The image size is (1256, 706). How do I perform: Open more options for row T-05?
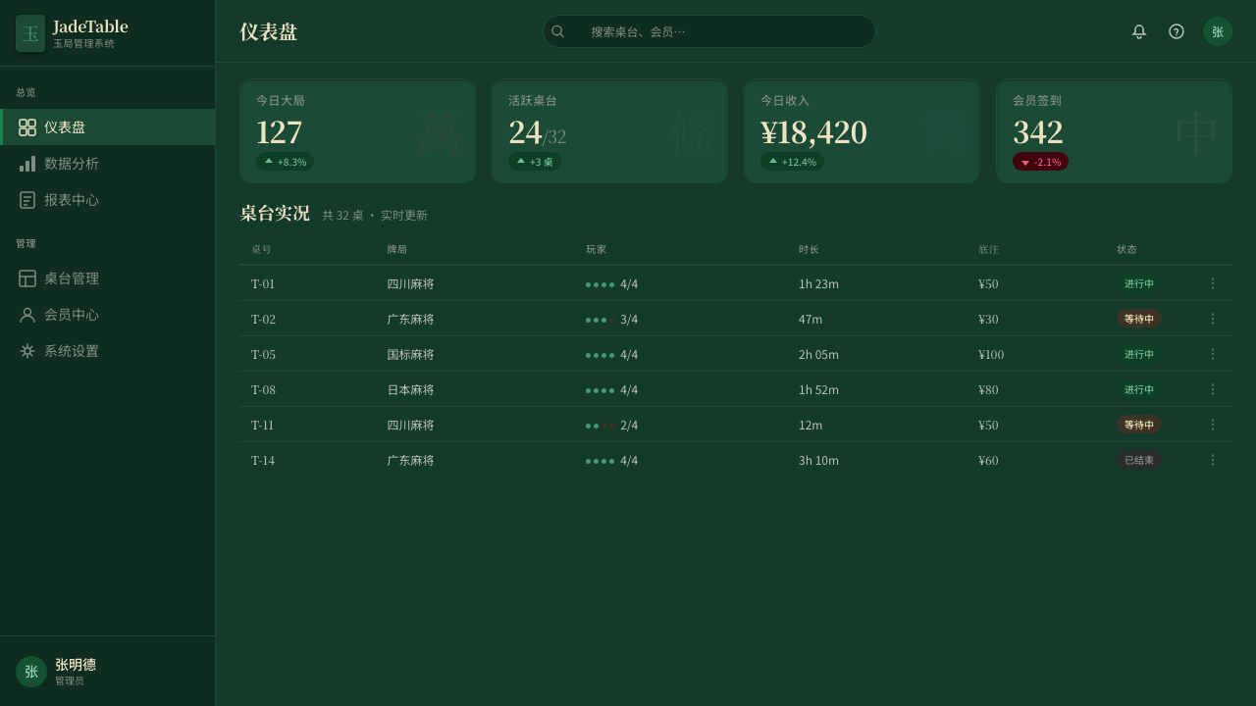[1213, 354]
